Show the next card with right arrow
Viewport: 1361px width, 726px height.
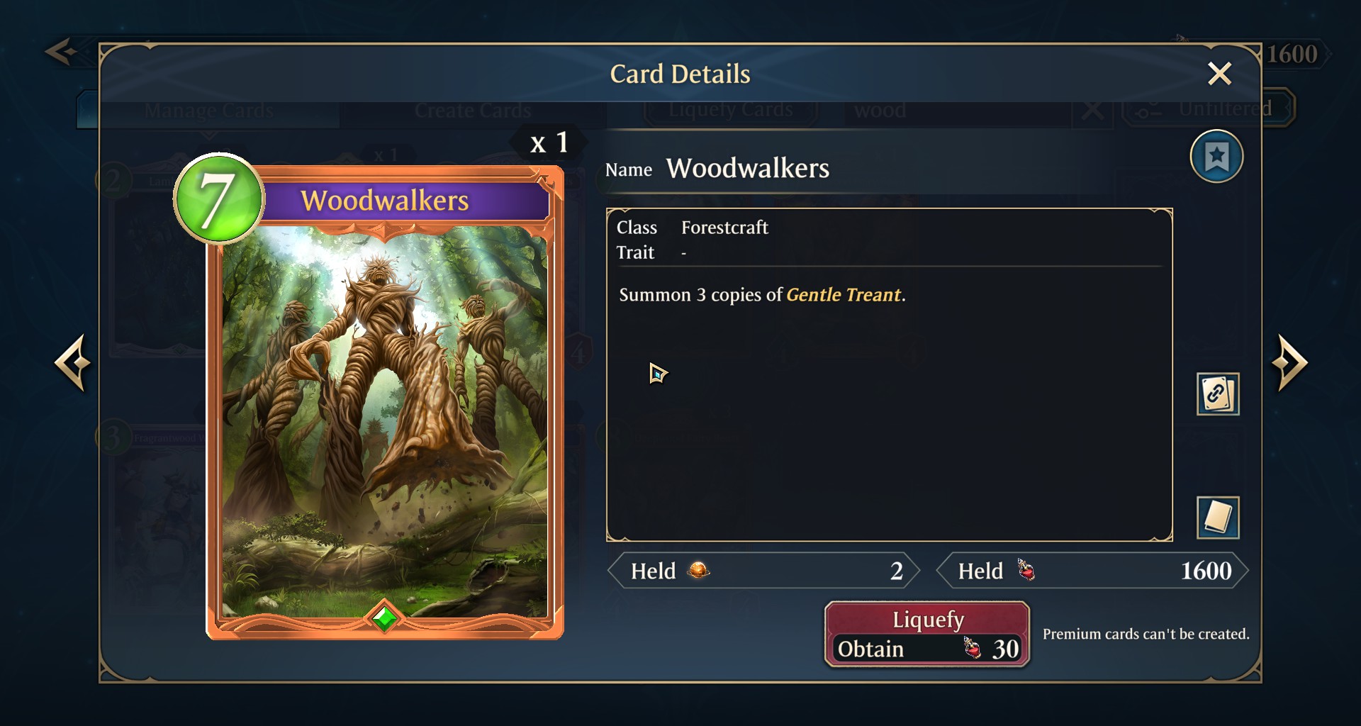pos(1289,362)
